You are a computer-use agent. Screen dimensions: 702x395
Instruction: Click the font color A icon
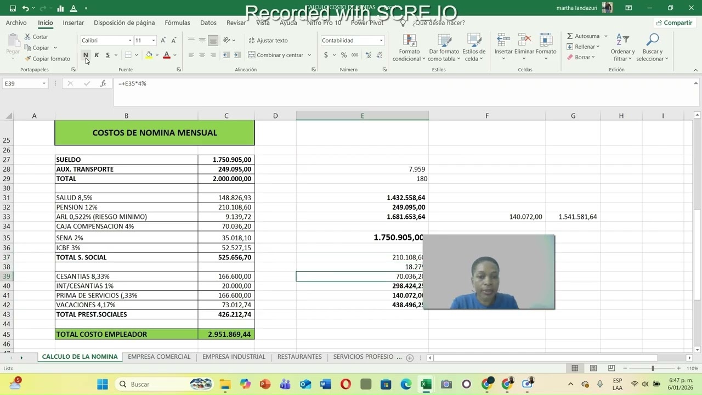tap(167, 55)
